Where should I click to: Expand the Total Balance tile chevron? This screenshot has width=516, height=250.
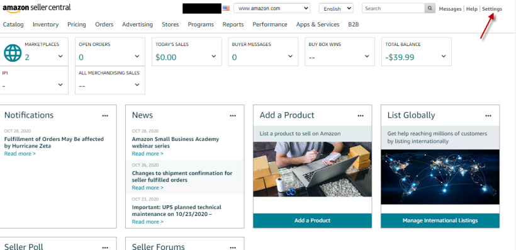[444, 56]
